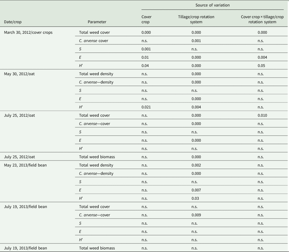Click the 0.007 tillage value
The height and width of the screenshot is (252, 289).
(x=196, y=190)
